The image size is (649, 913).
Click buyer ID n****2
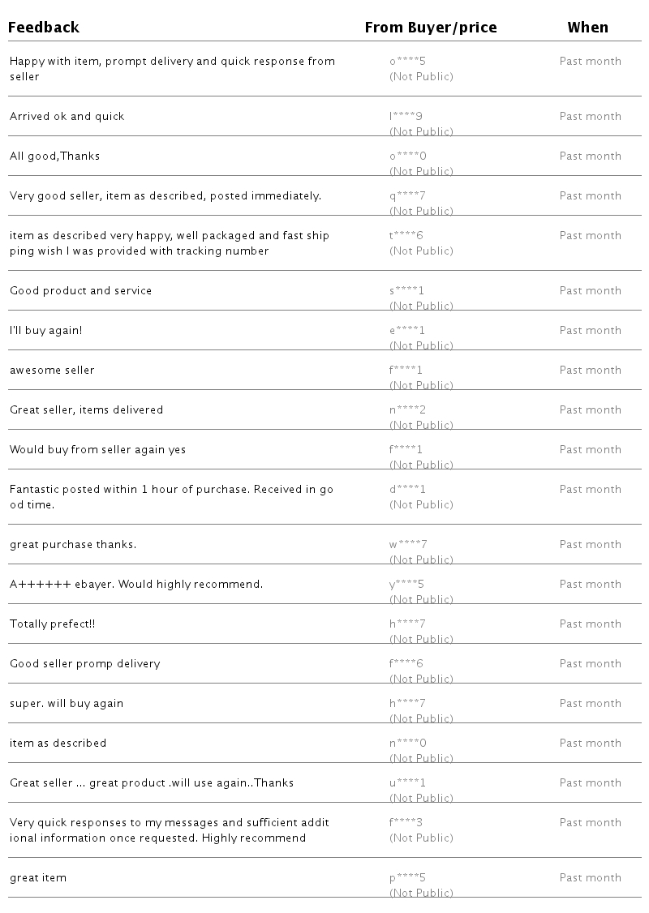pyautogui.click(x=407, y=409)
